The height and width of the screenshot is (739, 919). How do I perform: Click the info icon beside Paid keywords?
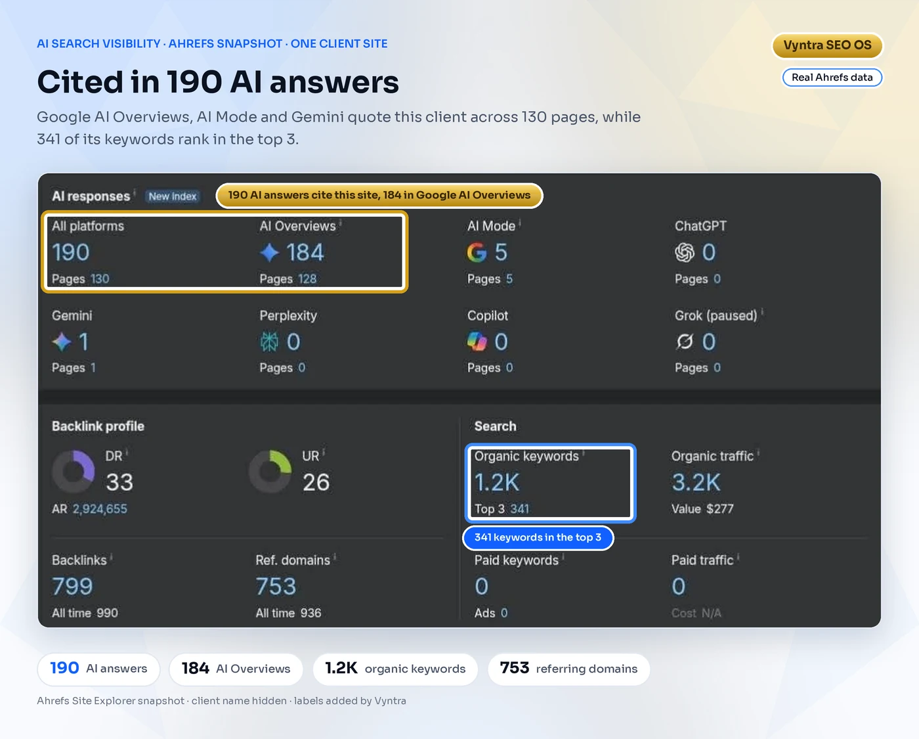563,557
